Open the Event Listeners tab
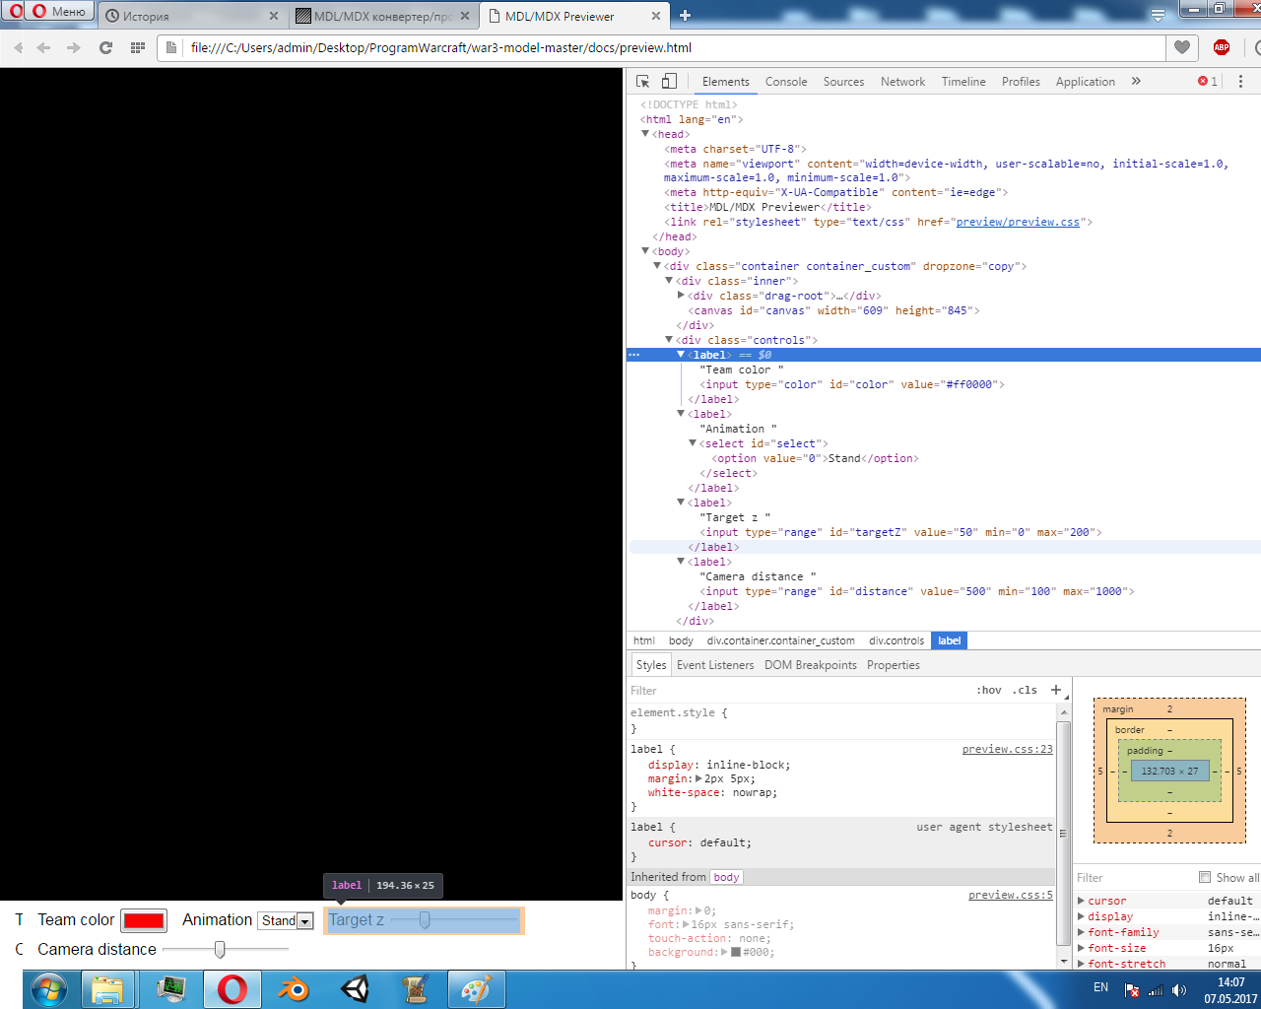The width and height of the screenshot is (1261, 1009). coord(715,665)
